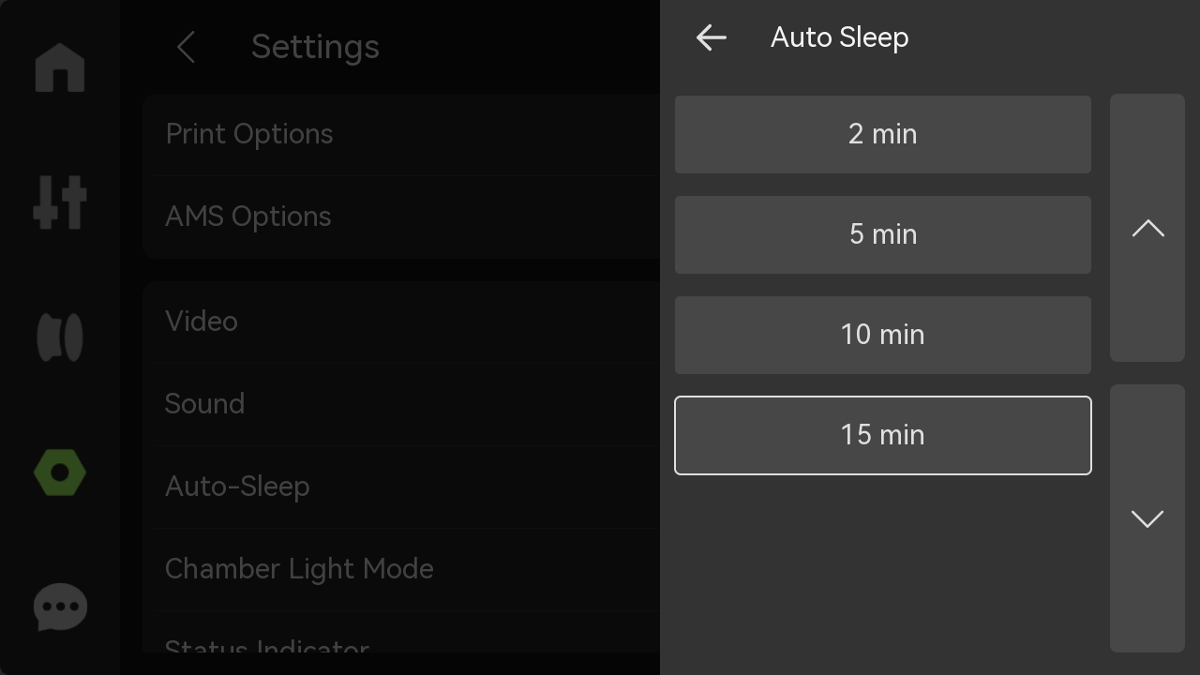Open the Sound settings entry

tap(401, 404)
